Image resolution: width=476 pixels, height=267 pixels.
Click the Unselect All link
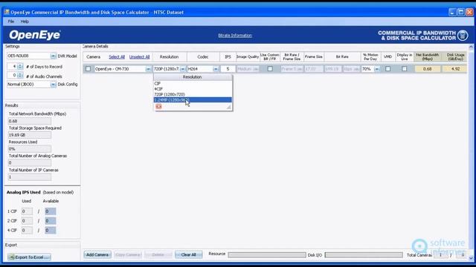pyautogui.click(x=139, y=57)
